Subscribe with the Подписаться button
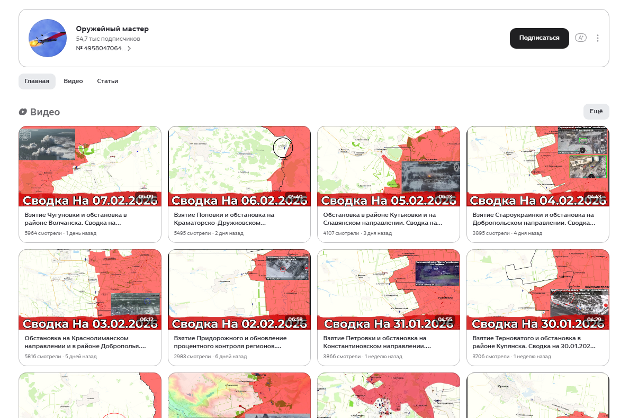This screenshot has width=629, height=418. coord(539,38)
